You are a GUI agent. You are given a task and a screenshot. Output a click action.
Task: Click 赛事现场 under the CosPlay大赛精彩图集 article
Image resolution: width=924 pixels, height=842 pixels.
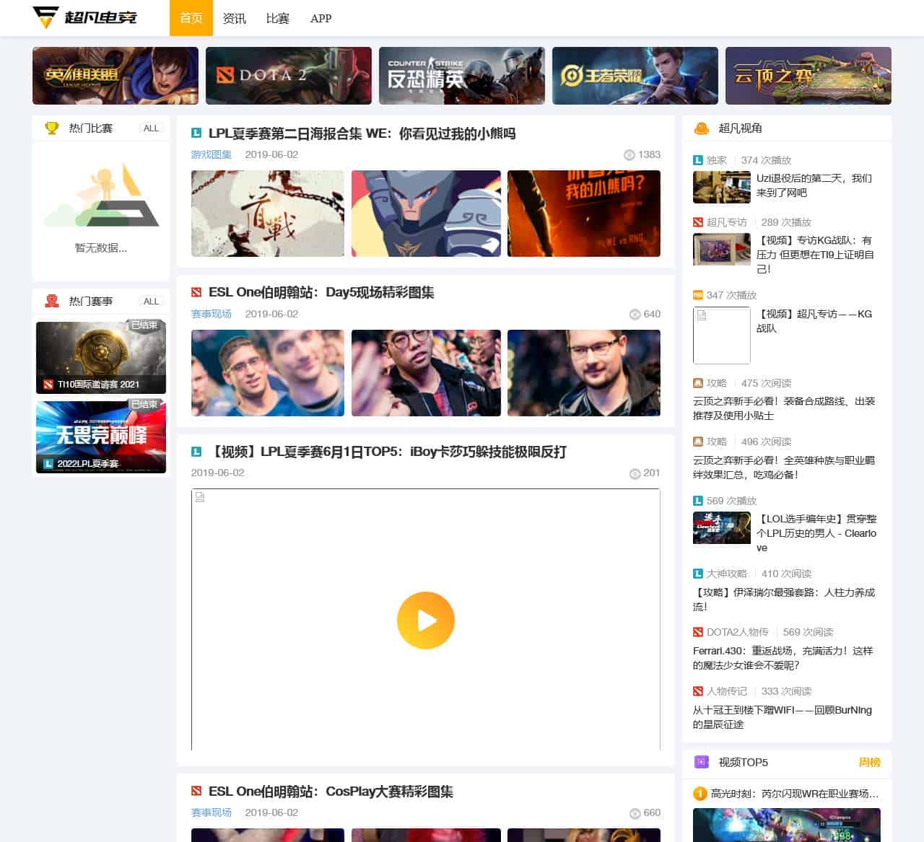pyautogui.click(x=212, y=812)
